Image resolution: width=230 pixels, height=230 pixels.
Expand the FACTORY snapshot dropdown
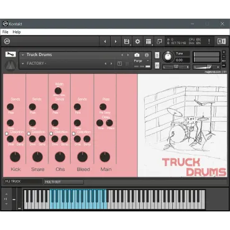coord(23,63)
